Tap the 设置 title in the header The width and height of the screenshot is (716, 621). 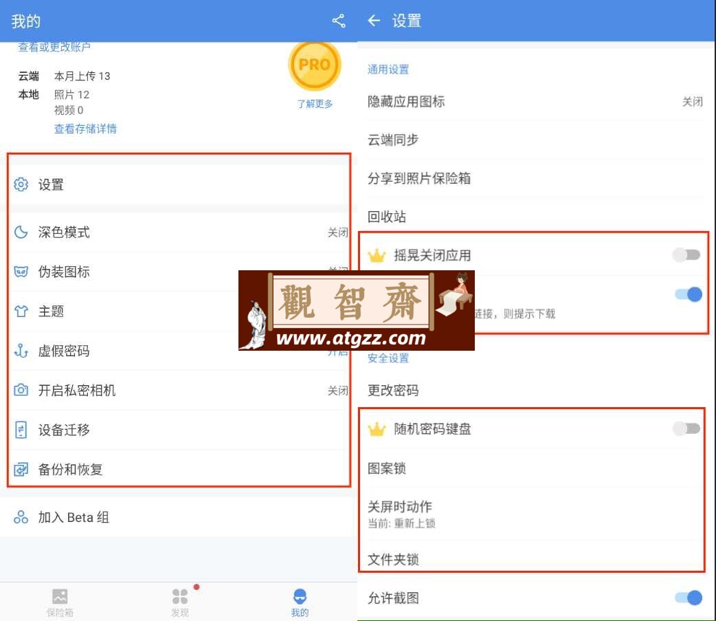pos(406,21)
